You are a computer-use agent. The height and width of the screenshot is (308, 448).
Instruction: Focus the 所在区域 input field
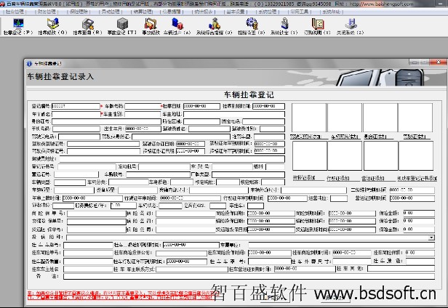pos(201,121)
